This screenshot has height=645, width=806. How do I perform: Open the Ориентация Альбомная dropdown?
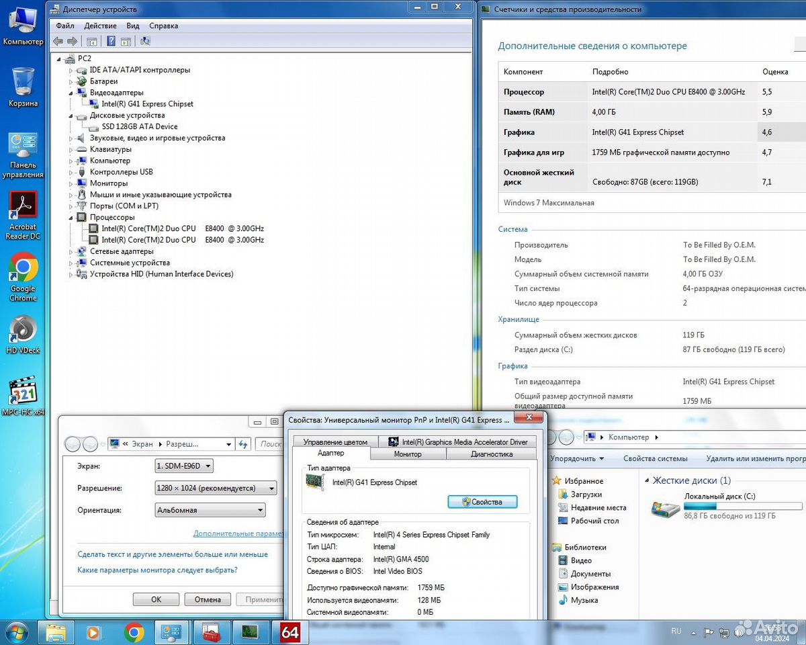[210, 510]
